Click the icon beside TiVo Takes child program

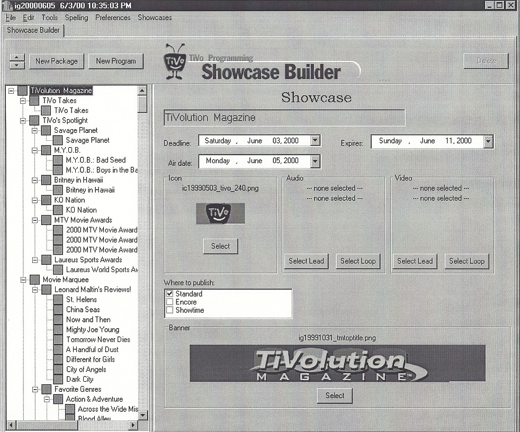[x=46, y=111]
